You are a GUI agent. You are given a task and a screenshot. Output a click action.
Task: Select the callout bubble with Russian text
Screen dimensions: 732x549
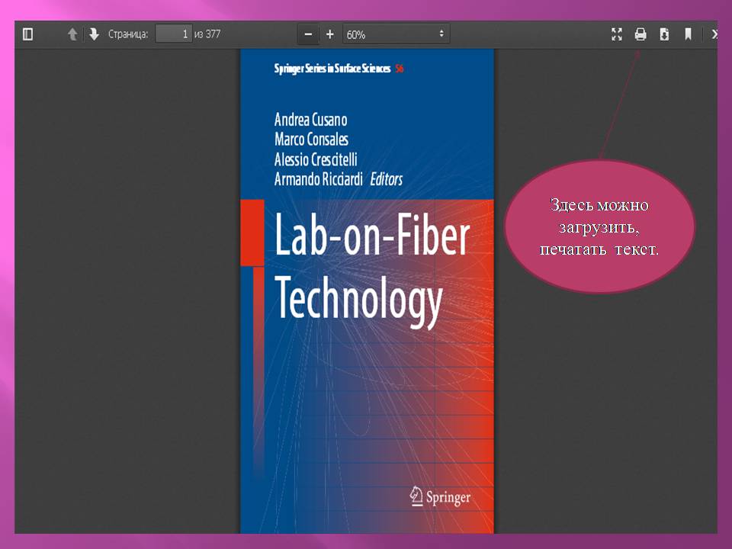pos(599,226)
